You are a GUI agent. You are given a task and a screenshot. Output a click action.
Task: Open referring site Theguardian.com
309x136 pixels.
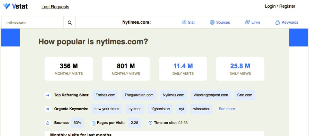click(x=139, y=95)
